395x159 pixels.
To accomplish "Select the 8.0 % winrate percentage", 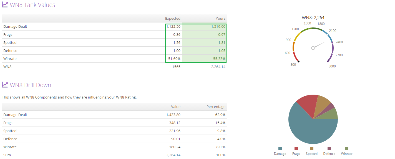I will tap(221, 147).
